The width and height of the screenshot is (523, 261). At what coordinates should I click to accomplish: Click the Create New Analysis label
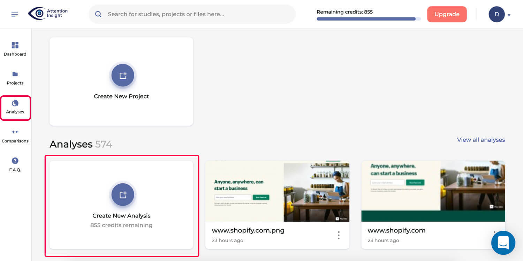pyautogui.click(x=121, y=216)
